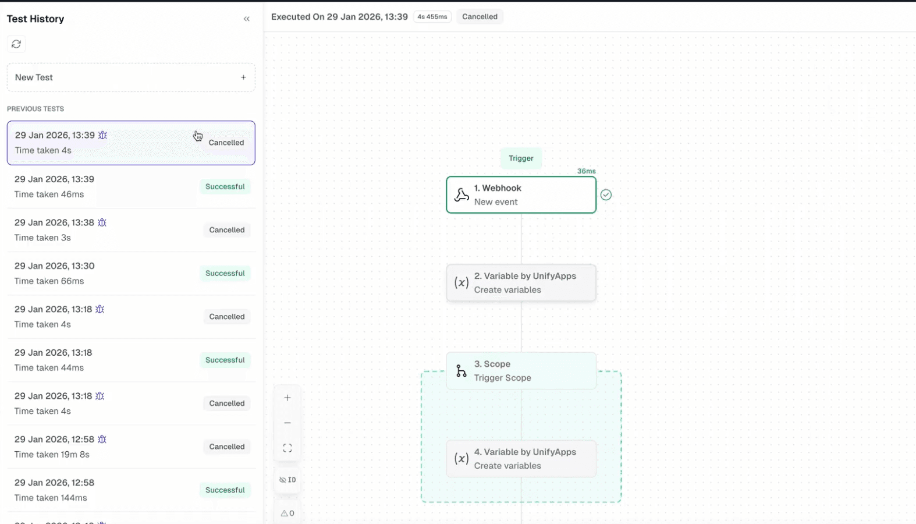The height and width of the screenshot is (524, 916).
Task: Click the refresh test history icon
Action: tap(16, 44)
